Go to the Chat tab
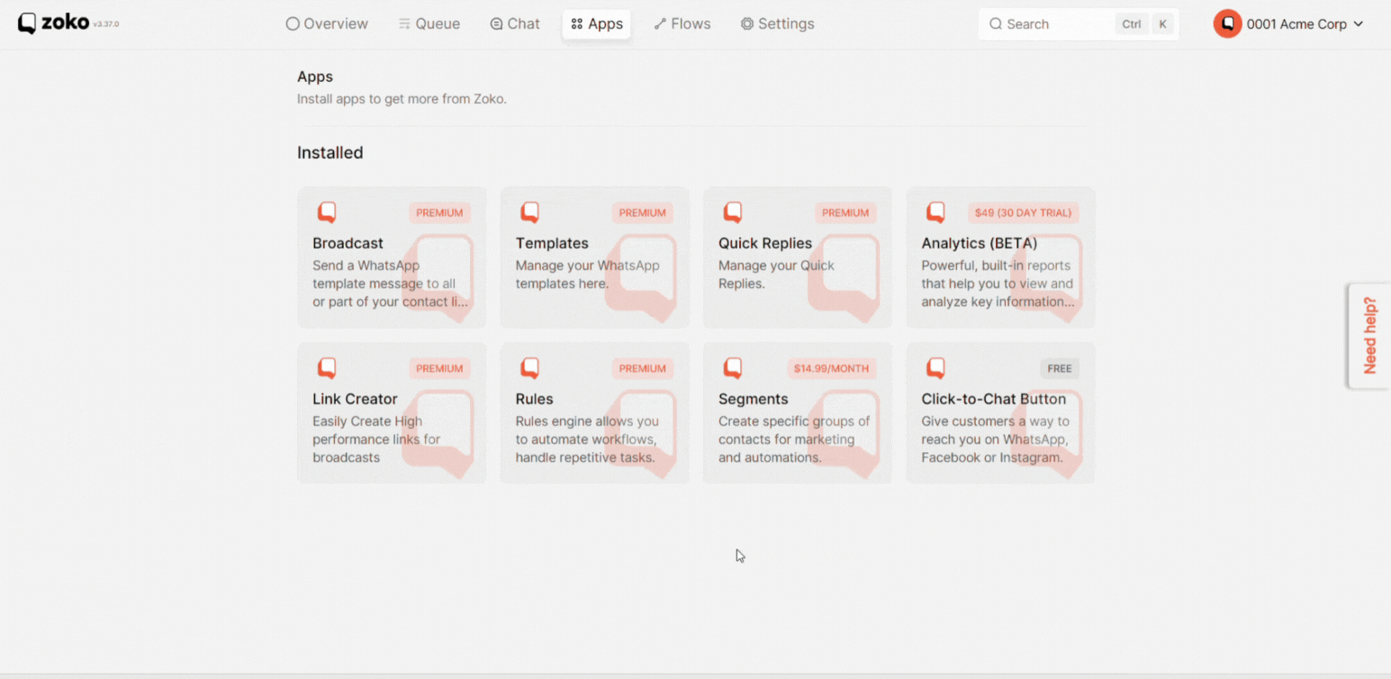Viewport: 1391px width, 679px height. pyautogui.click(x=515, y=24)
